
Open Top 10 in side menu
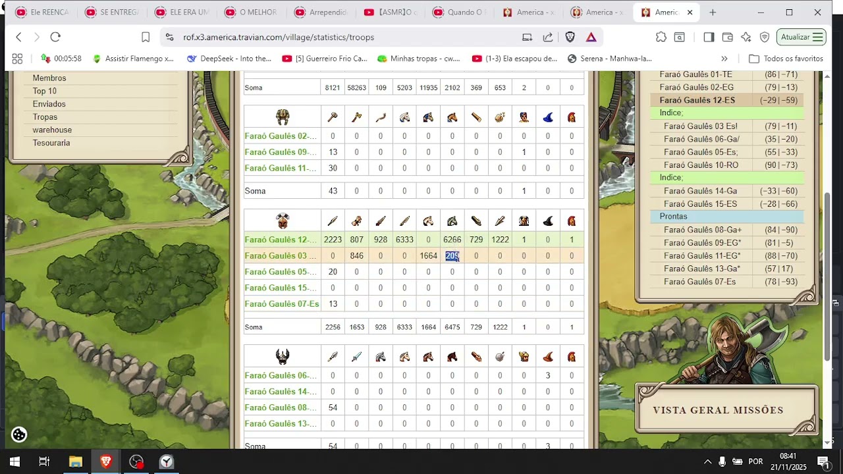pyautogui.click(x=45, y=91)
